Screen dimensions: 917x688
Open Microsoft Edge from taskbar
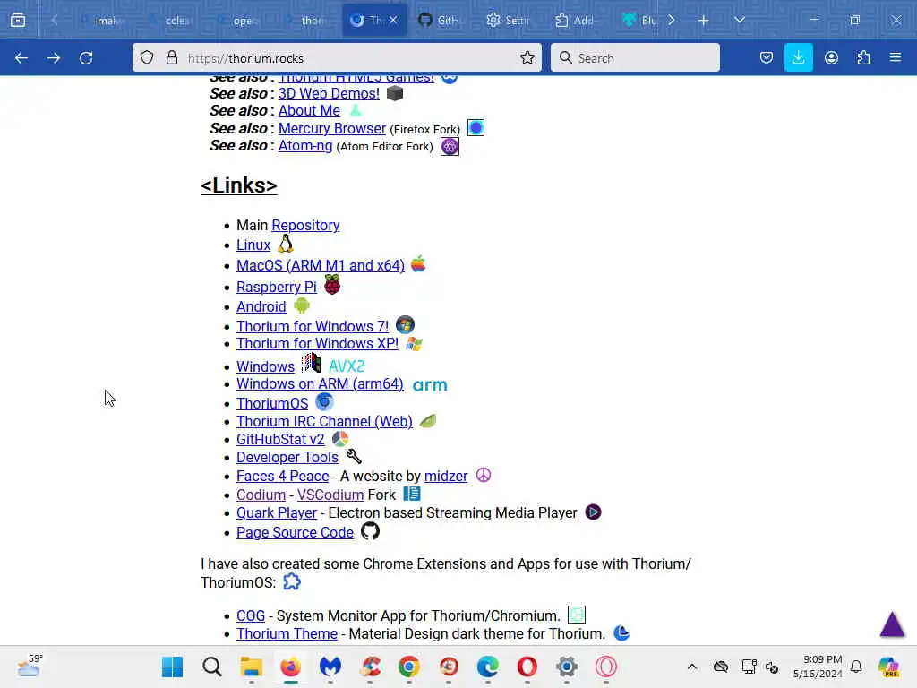tap(488, 666)
